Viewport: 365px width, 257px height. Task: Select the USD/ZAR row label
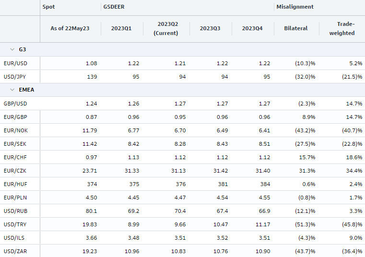click(x=15, y=251)
